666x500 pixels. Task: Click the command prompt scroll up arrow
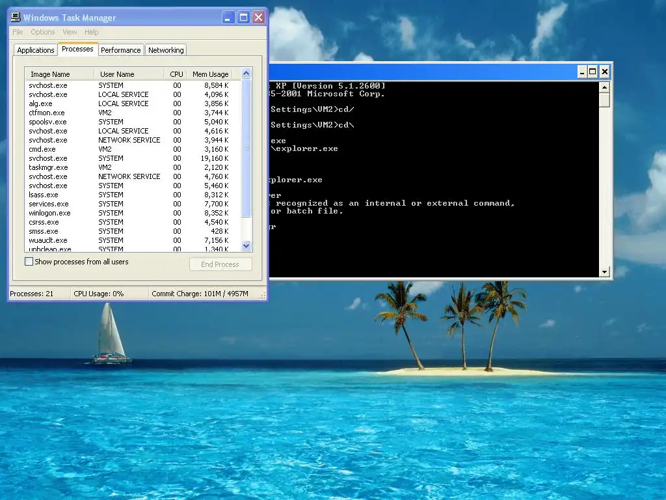[604, 87]
